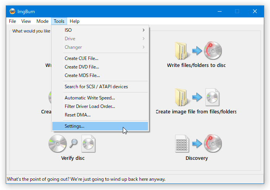
Task: Open the File menu
Action: [12, 21]
